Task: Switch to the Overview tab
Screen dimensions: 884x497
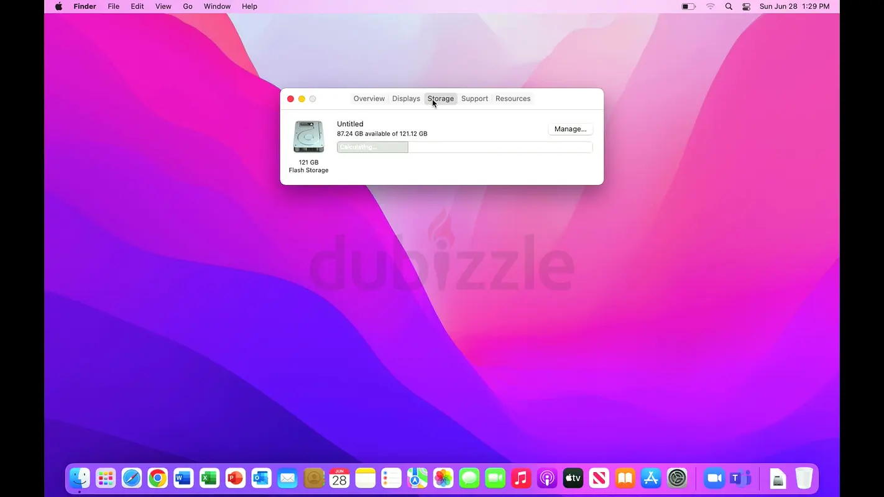Action: pyautogui.click(x=369, y=99)
